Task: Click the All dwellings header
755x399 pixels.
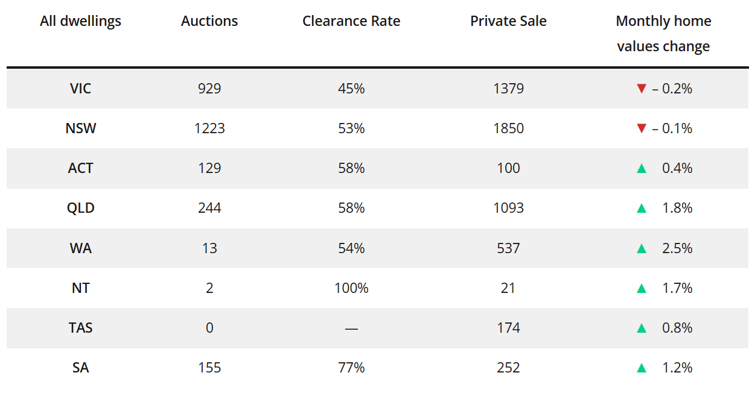Action: (x=80, y=21)
